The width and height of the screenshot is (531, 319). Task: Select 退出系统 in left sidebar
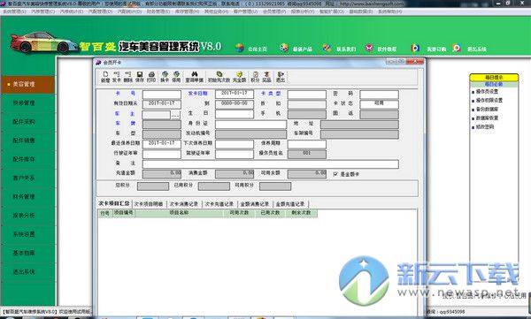click(27, 271)
